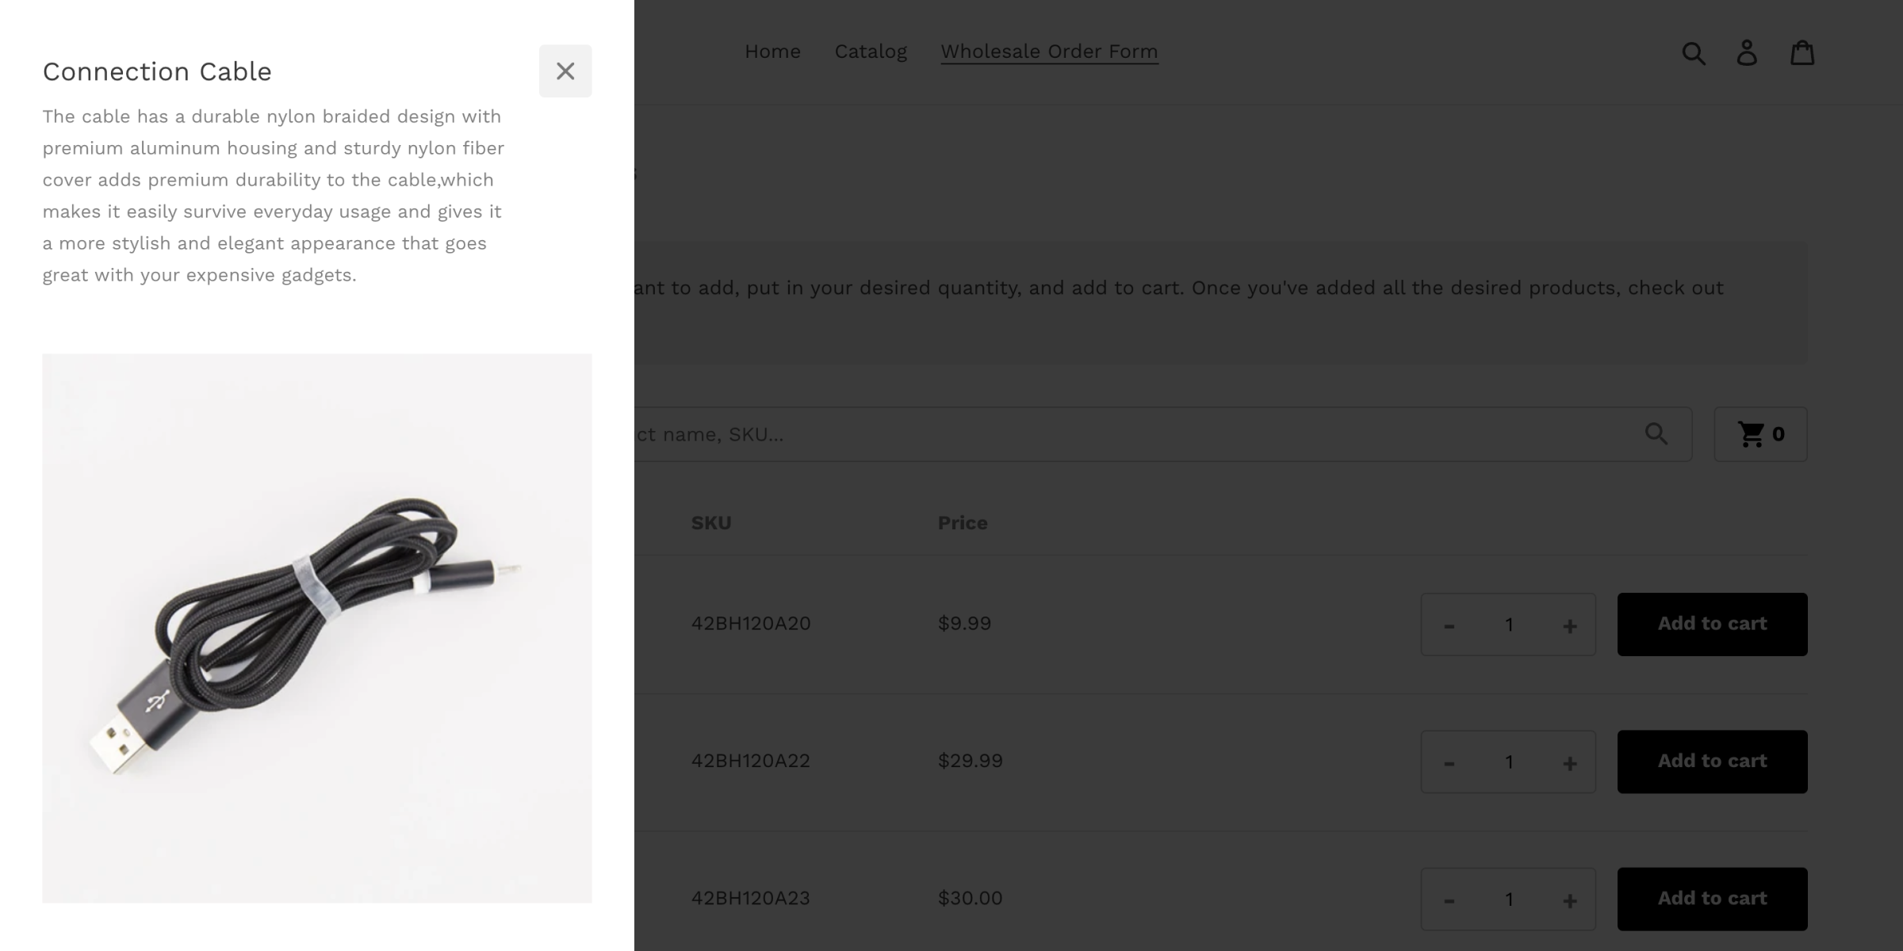This screenshot has height=951, width=1903.
Task: Click the Price column header
Action: point(963,523)
